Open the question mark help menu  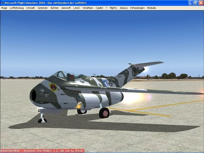pyautogui.click(x=106, y=8)
